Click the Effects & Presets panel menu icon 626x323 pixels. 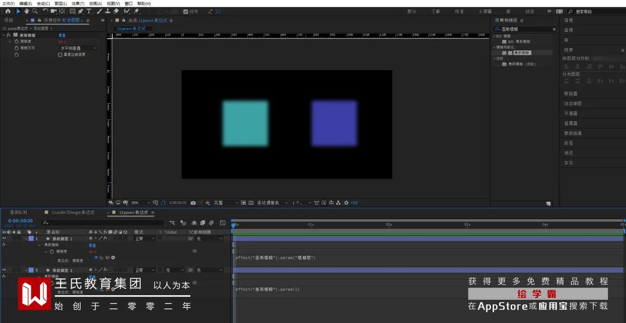click(522, 20)
